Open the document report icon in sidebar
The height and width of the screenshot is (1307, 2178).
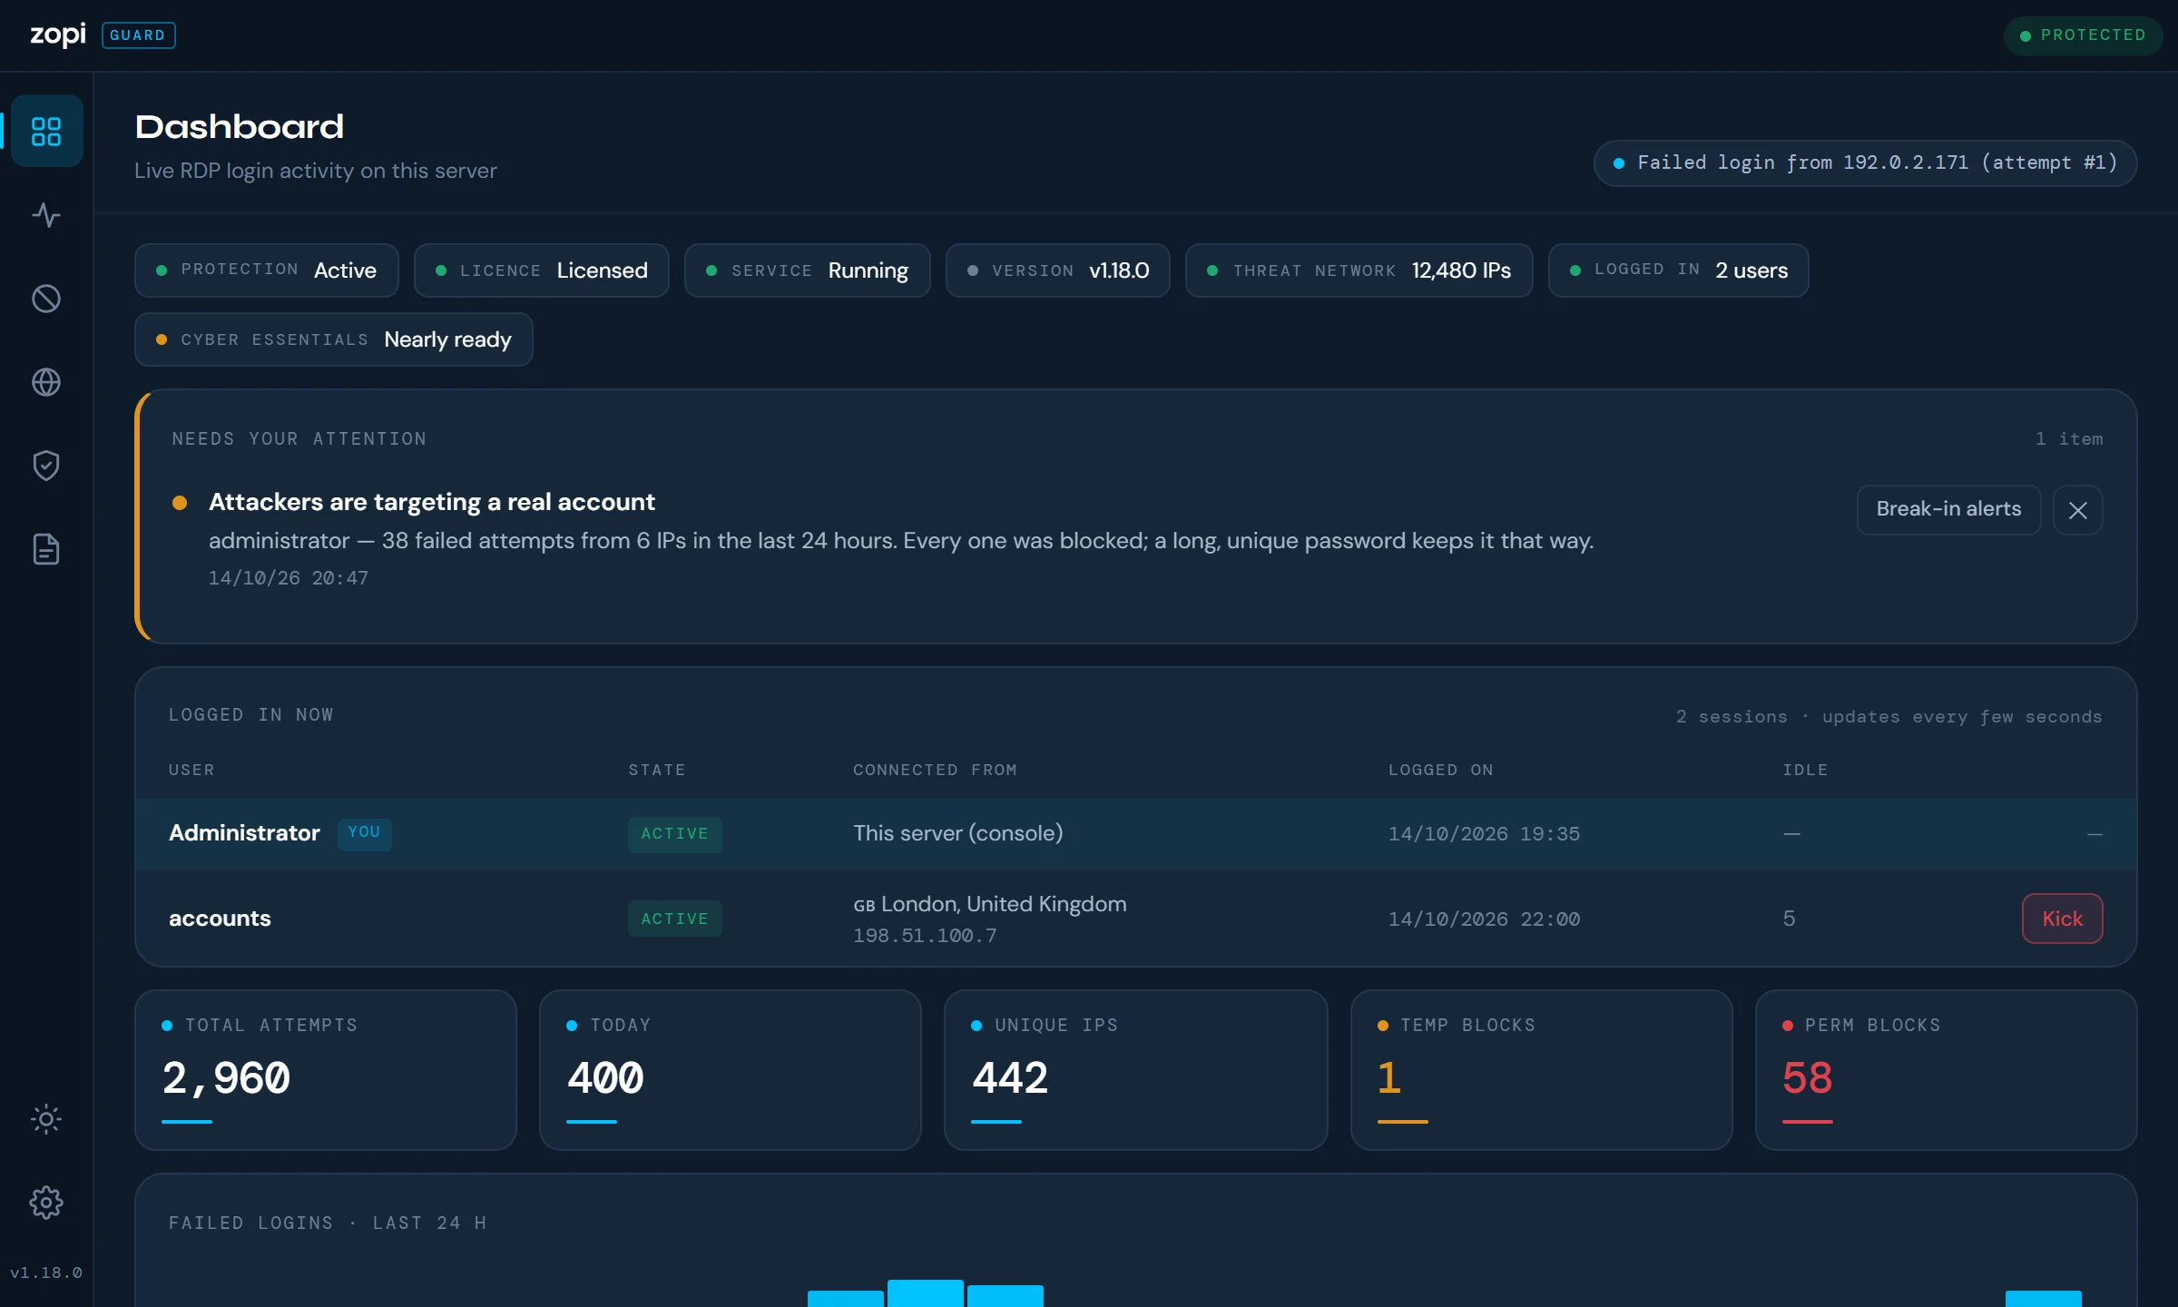coord(46,549)
